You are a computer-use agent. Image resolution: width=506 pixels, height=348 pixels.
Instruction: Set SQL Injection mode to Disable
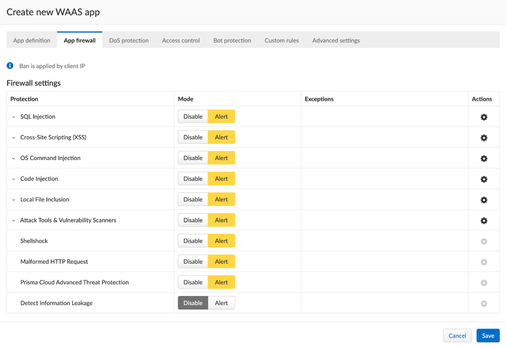click(193, 117)
